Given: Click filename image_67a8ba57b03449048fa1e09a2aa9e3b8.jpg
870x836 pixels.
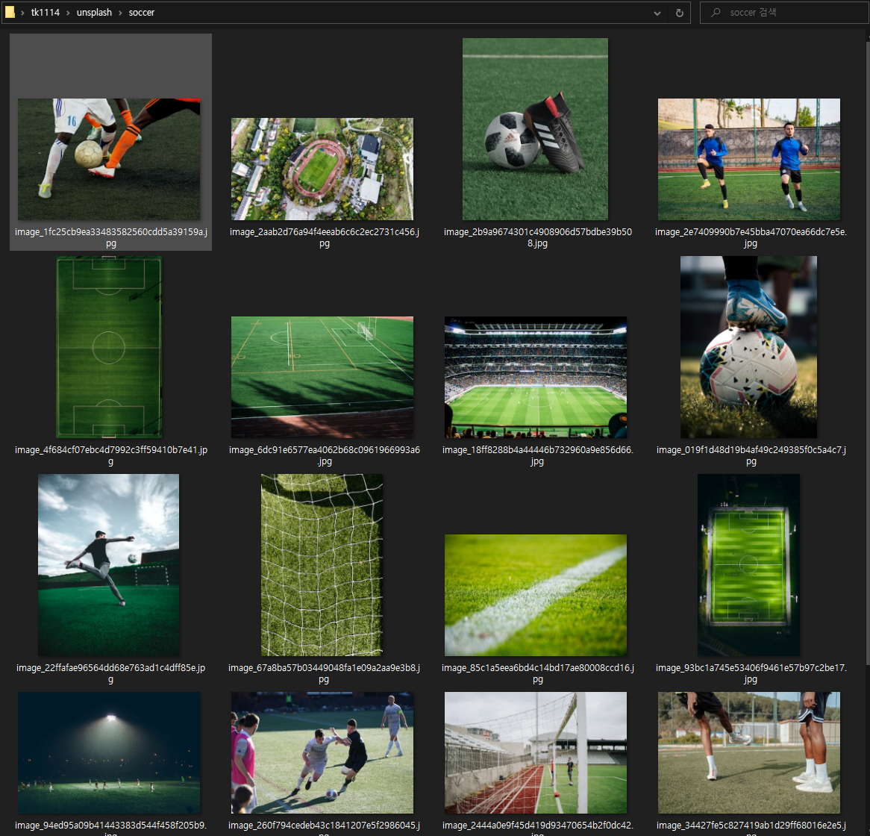Looking at the screenshot, I should (x=324, y=673).
